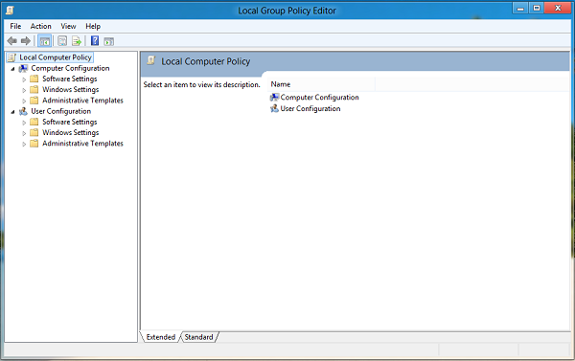Switch to the Standard tab
575x361 pixels.
198,337
